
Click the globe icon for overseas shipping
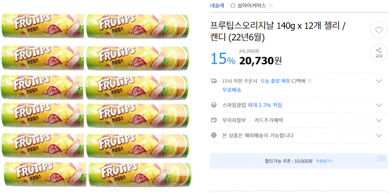coord(213,135)
